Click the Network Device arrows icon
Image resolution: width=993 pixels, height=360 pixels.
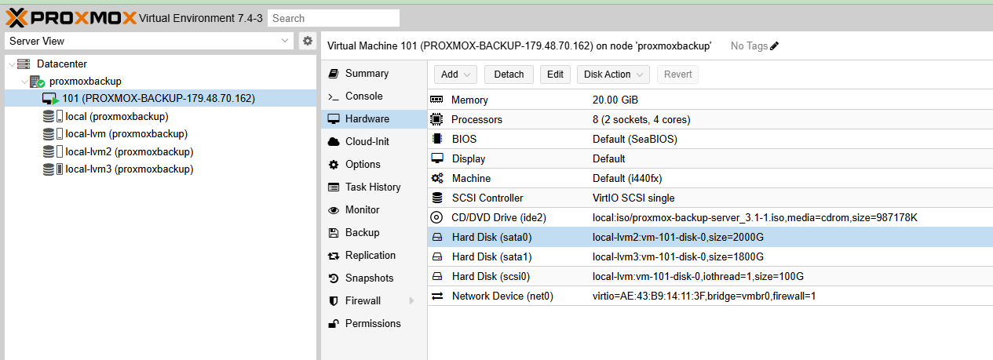(x=436, y=296)
